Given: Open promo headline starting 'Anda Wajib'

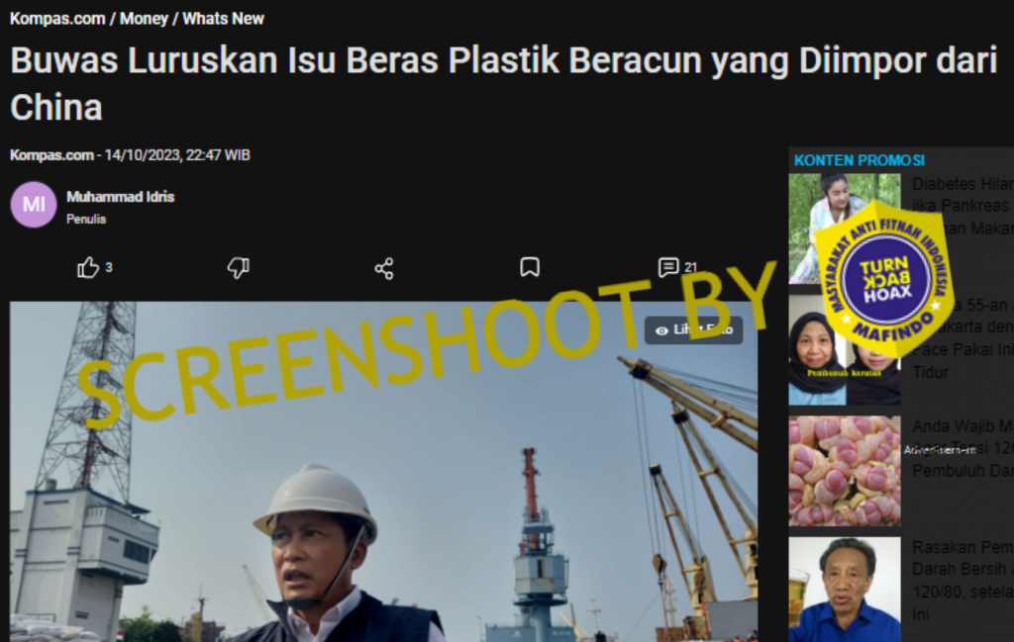Looking at the screenshot, I should 963,448.
